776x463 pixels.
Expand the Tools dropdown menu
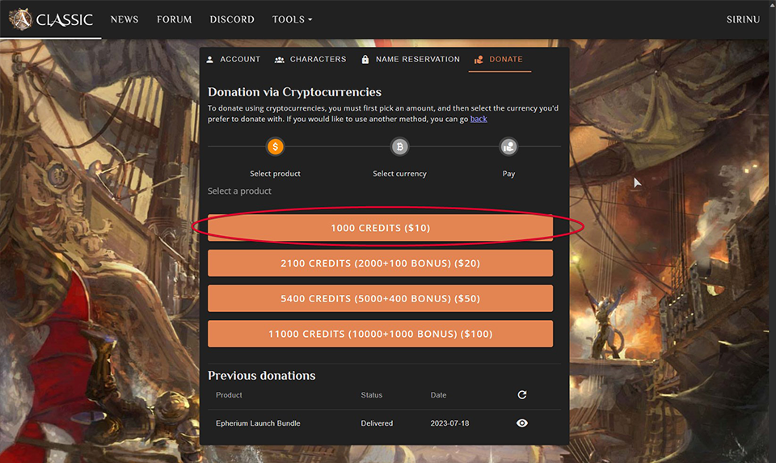[x=292, y=19]
